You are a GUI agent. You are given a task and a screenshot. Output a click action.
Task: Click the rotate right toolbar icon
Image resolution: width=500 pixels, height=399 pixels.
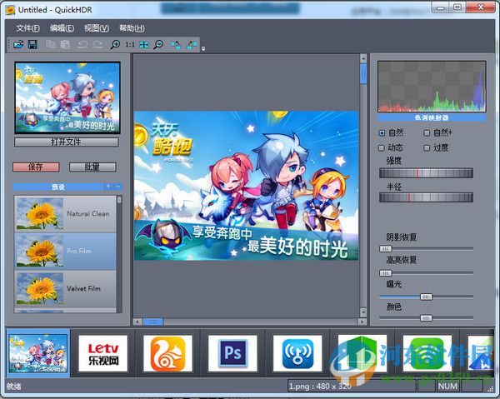(x=192, y=45)
